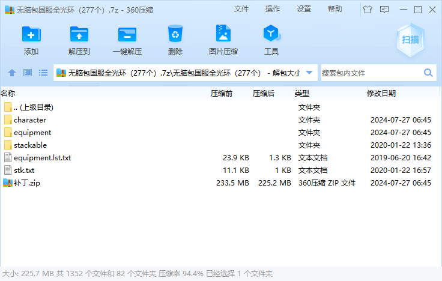This screenshot has height=281, width=442.
Task: Open the 帮助 (Help) menu
Action: (335, 9)
